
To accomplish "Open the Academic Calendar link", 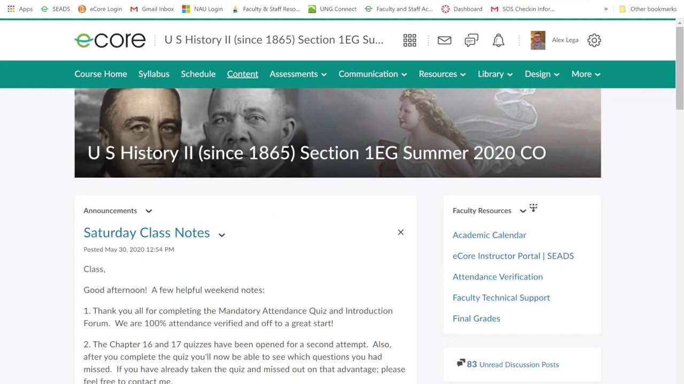I will pyautogui.click(x=489, y=235).
